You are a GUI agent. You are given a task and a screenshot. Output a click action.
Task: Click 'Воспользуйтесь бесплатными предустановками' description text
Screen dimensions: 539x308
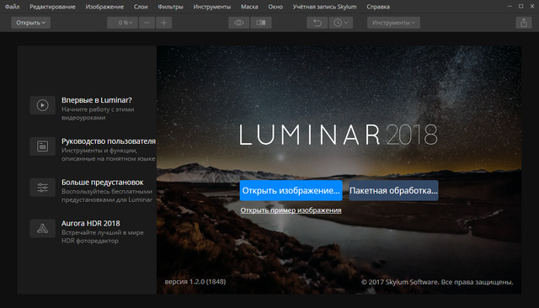pos(107,195)
